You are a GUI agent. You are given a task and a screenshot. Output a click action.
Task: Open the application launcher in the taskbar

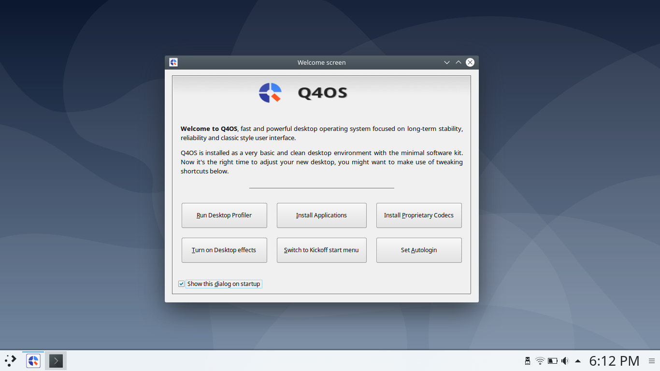tap(11, 360)
